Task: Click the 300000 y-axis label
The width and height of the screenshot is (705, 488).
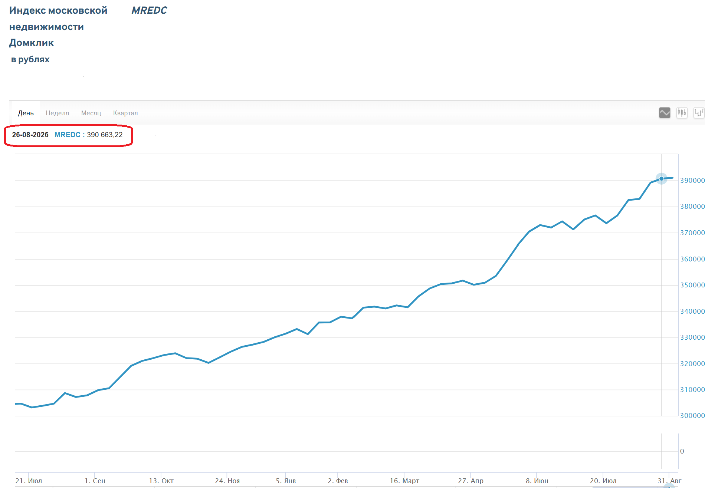Action: [692, 416]
